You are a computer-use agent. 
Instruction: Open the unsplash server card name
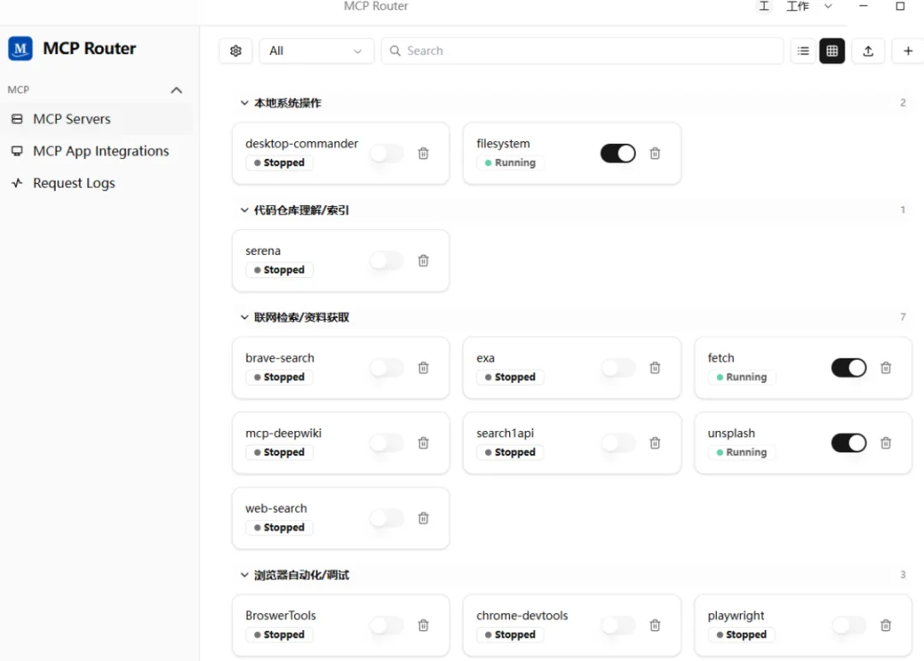click(731, 433)
